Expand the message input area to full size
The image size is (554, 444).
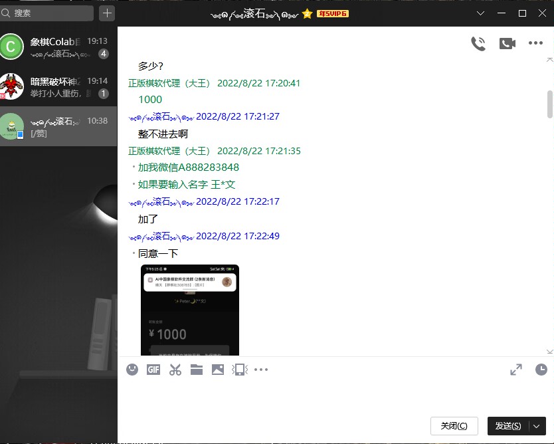(516, 370)
